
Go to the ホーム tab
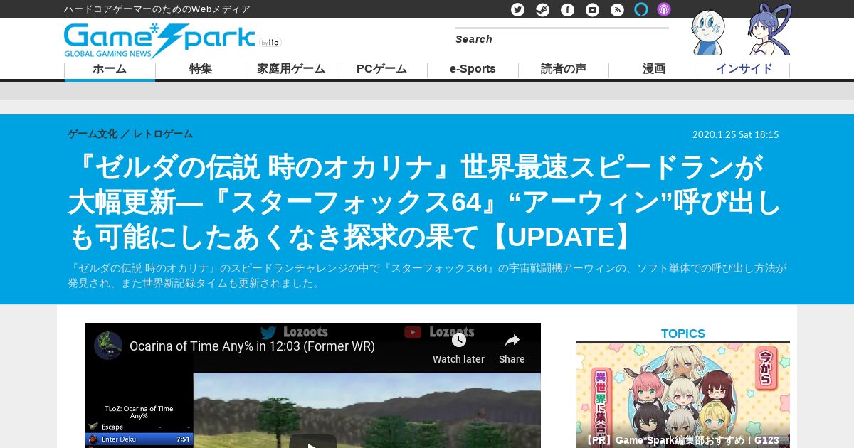(110, 69)
